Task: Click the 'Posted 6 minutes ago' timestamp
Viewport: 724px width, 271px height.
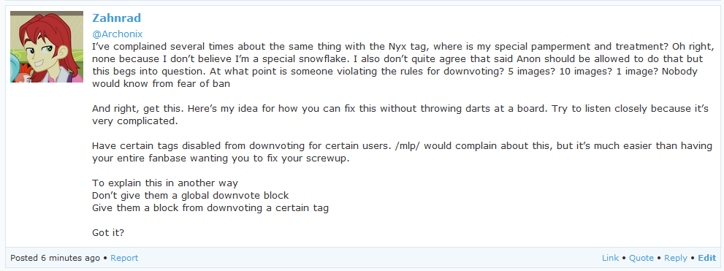Action: (55, 258)
